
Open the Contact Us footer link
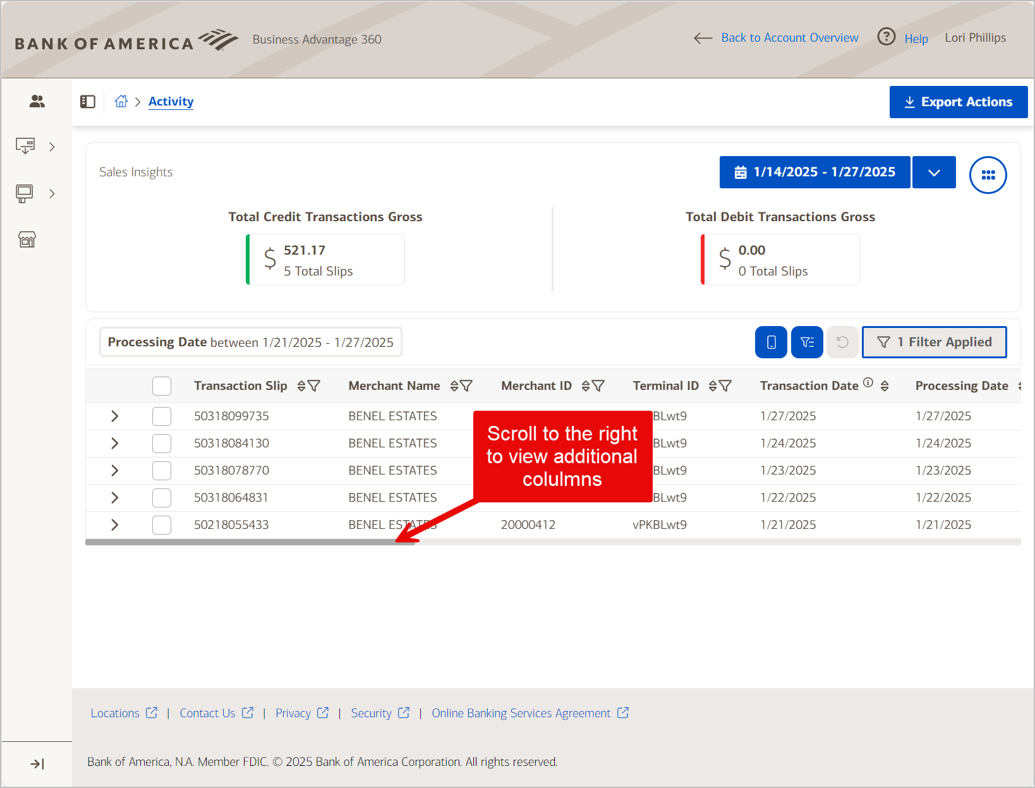(217, 713)
